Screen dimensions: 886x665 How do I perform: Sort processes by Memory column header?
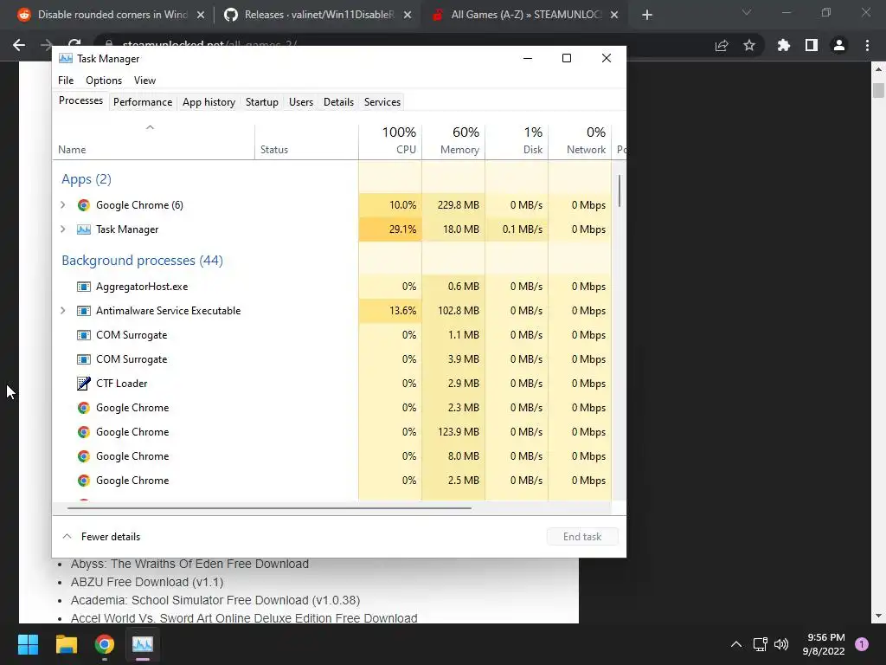pos(453,140)
